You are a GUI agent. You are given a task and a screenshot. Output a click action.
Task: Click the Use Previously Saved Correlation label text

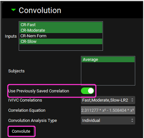point(39,91)
